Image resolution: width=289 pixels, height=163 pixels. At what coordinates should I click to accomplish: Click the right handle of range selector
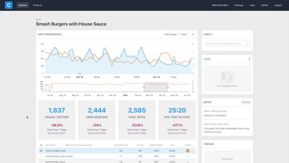pyautogui.click(x=168, y=87)
